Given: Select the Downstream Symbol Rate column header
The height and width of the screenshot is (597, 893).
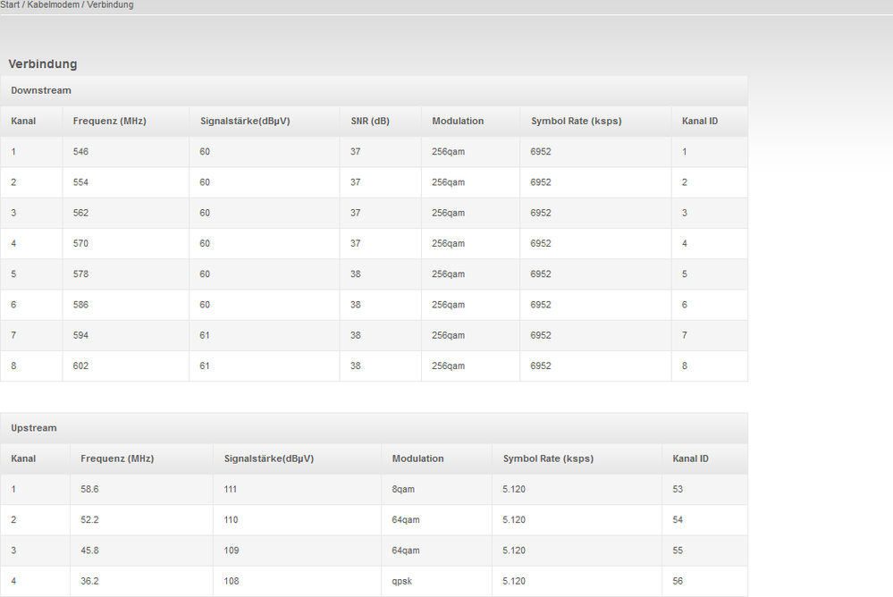Looking at the screenshot, I should pyautogui.click(x=576, y=122).
